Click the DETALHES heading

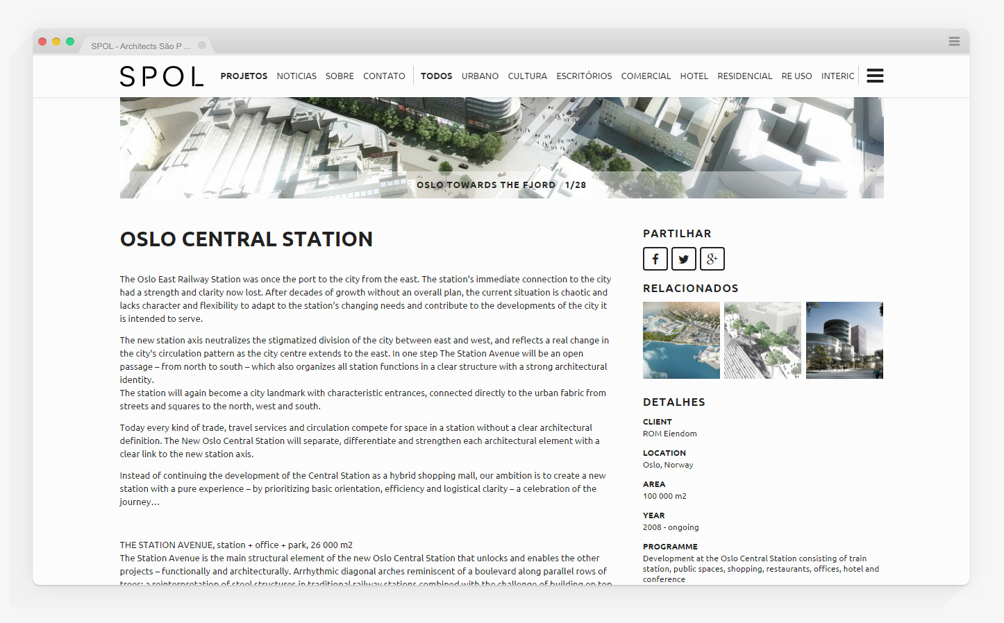coord(674,402)
